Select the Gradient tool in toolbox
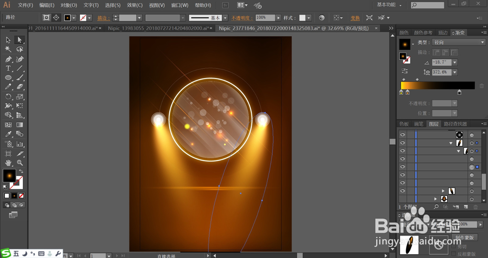Screen dimensions: 488x258 tap(20, 125)
